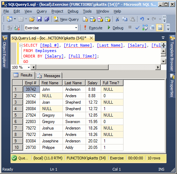Image resolution: width=177 pixels, height=174 pixels.
Task: Click the Cut scissors icon
Action: [x=117, y=19]
